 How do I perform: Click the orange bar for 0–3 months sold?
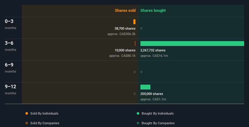[x=134, y=22]
